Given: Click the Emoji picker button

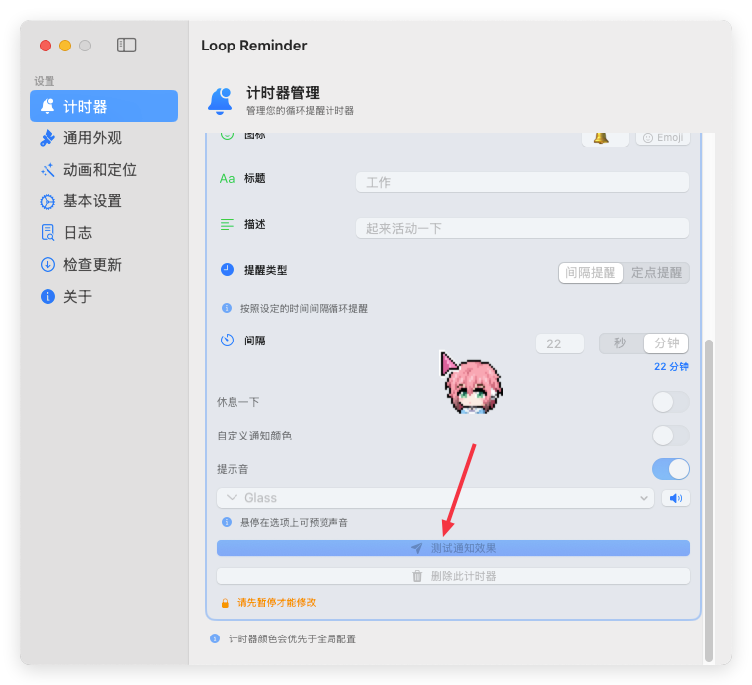Looking at the screenshot, I should 663,138.
